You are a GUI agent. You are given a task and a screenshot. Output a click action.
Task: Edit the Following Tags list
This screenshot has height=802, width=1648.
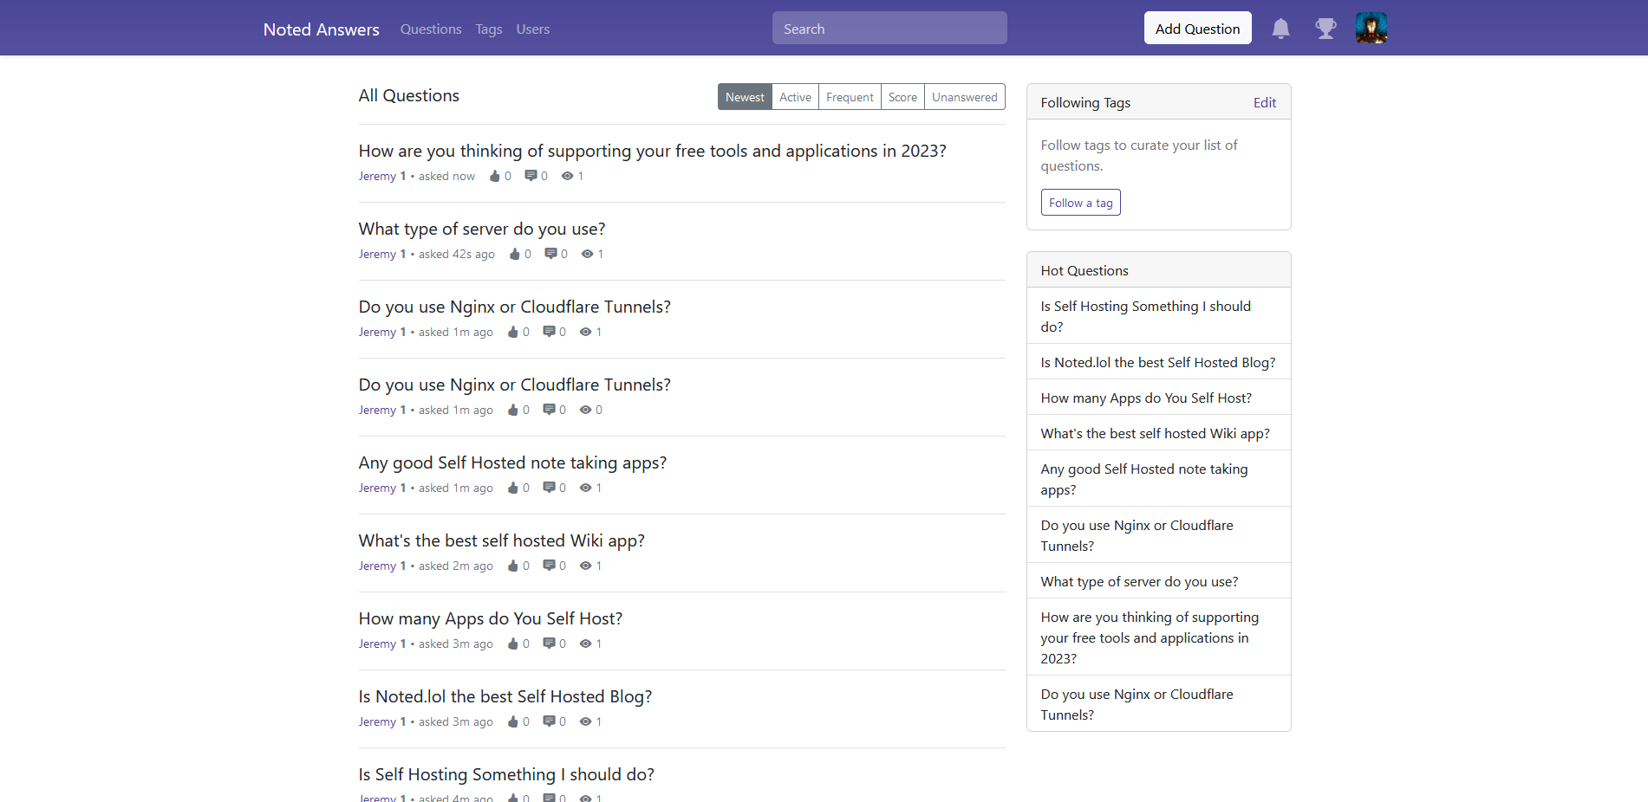coord(1265,102)
